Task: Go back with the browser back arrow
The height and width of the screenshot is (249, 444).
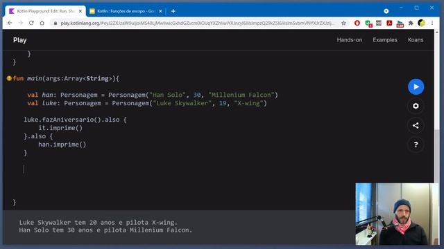Action: coord(10,23)
